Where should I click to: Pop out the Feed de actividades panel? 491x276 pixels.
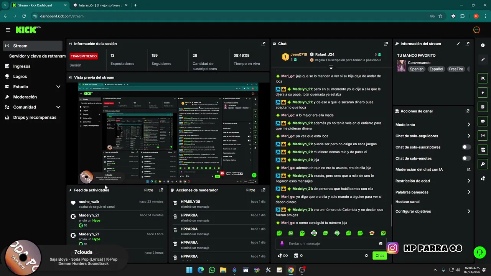pyautogui.click(x=161, y=190)
